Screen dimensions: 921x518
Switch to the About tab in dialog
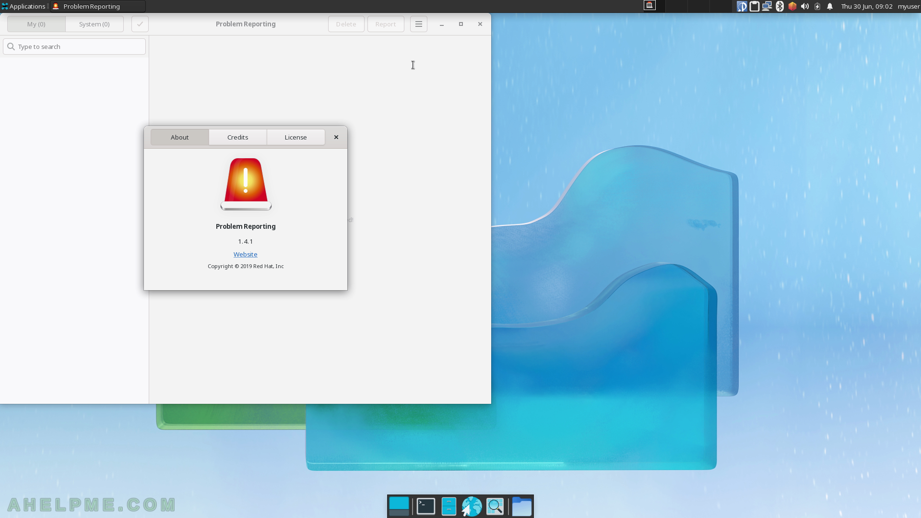pos(179,137)
